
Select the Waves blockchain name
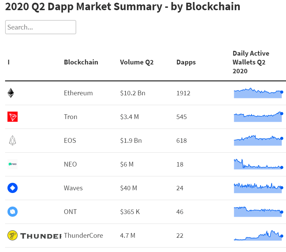click(x=73, y=188)
